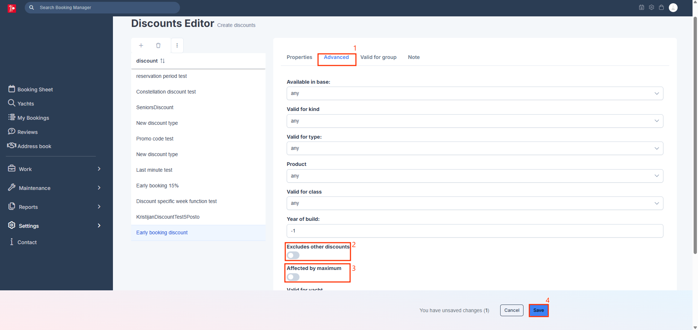
Task: Click the Reviews speech bubble icon
Action: [x=12, y=131]
